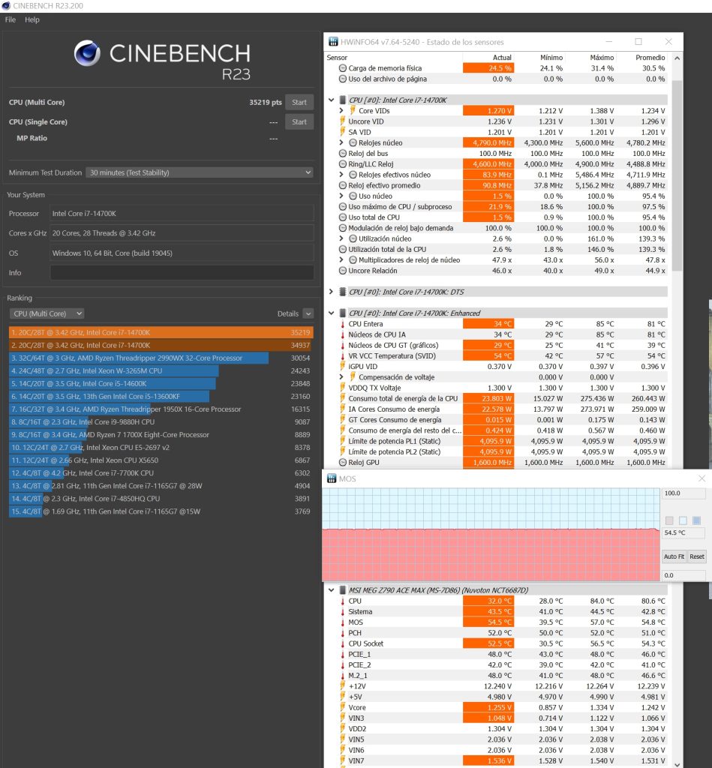This screenshot has height=768, width=712.
Task: Click the HWiNFO sensor list vertical scrollbar
Action: 677,175
